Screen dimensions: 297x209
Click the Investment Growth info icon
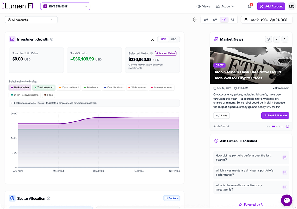click(52, 39)
